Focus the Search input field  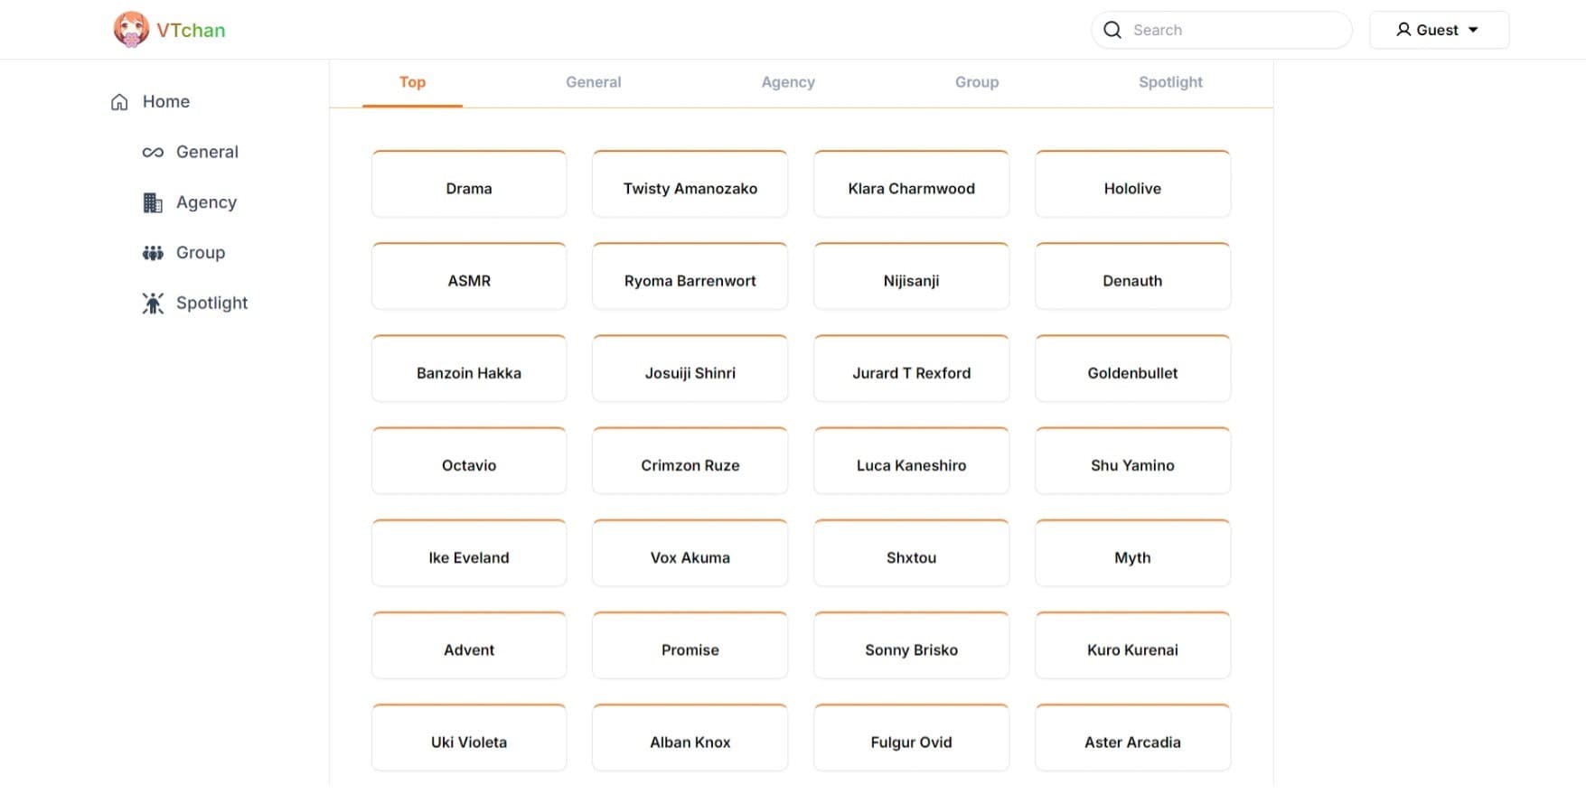tap(1222, 30)
